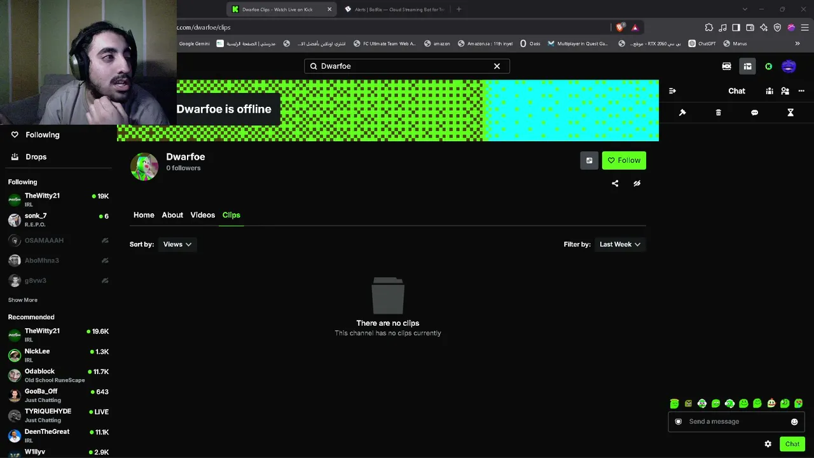Click in the Send a message field
814x458 pixels.
736,422
